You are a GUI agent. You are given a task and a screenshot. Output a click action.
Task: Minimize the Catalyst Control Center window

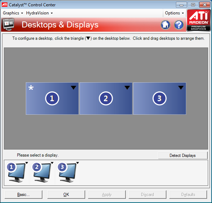click(182, 5)
